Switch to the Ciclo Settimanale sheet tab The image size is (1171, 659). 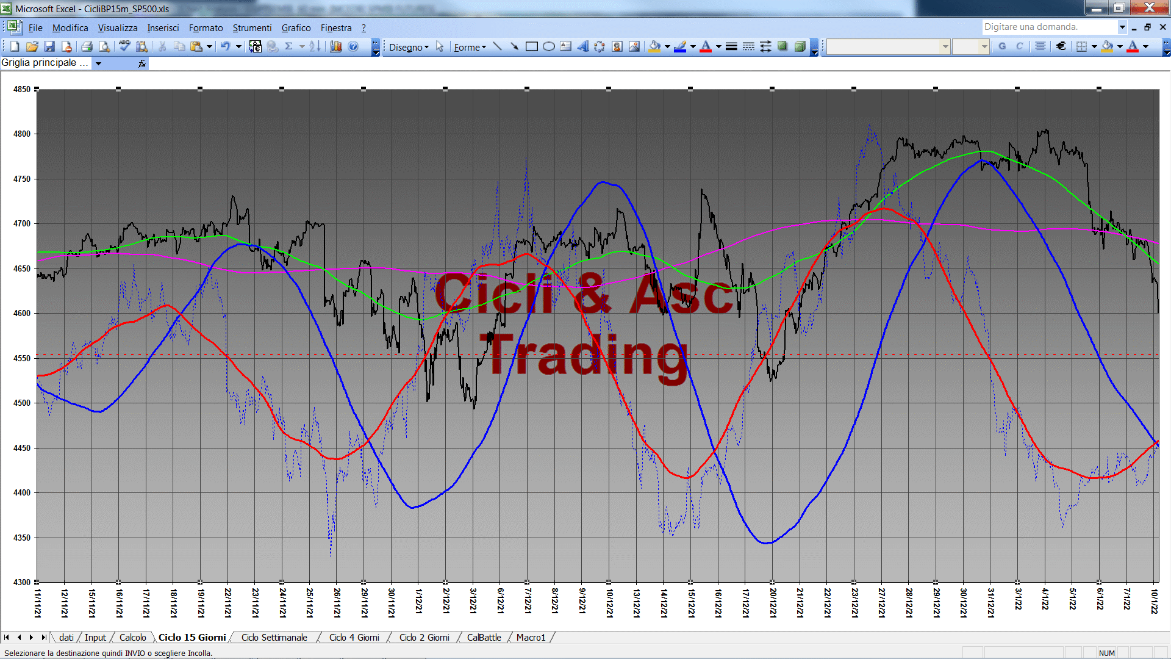click(x=274, y=637)
